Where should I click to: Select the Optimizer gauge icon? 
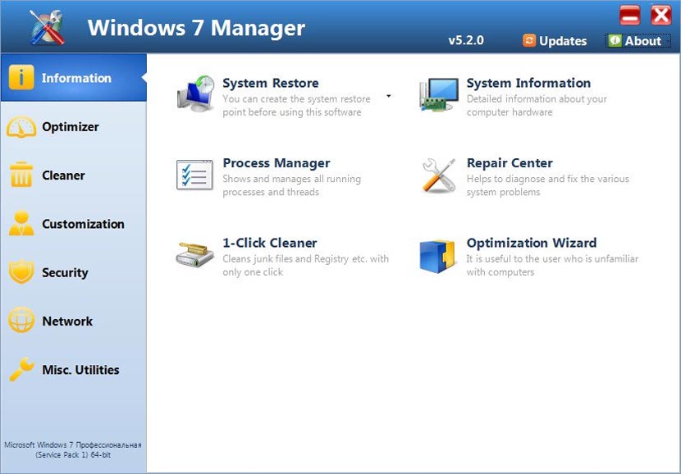[21, 127]
